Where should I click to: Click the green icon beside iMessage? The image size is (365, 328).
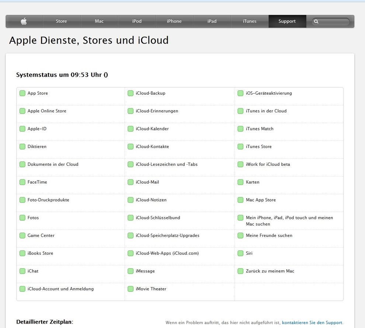[x=131, y=271]
